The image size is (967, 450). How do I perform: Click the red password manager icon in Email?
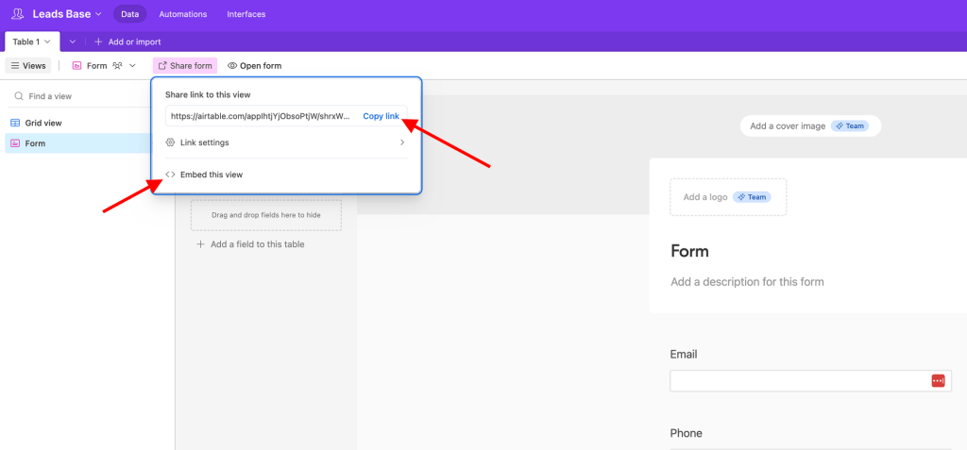(x=938, y=381)
